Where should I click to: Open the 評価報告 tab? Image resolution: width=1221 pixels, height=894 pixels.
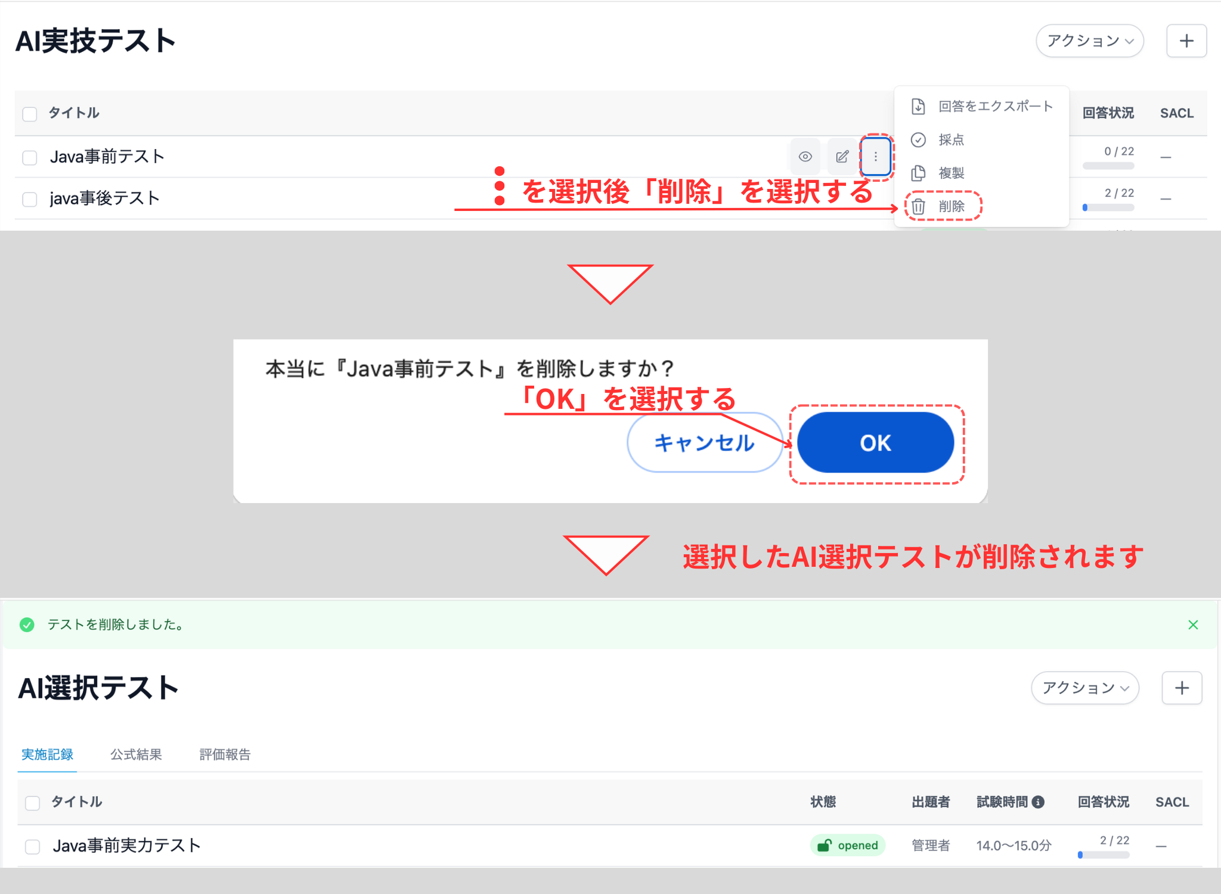[224, 755]
